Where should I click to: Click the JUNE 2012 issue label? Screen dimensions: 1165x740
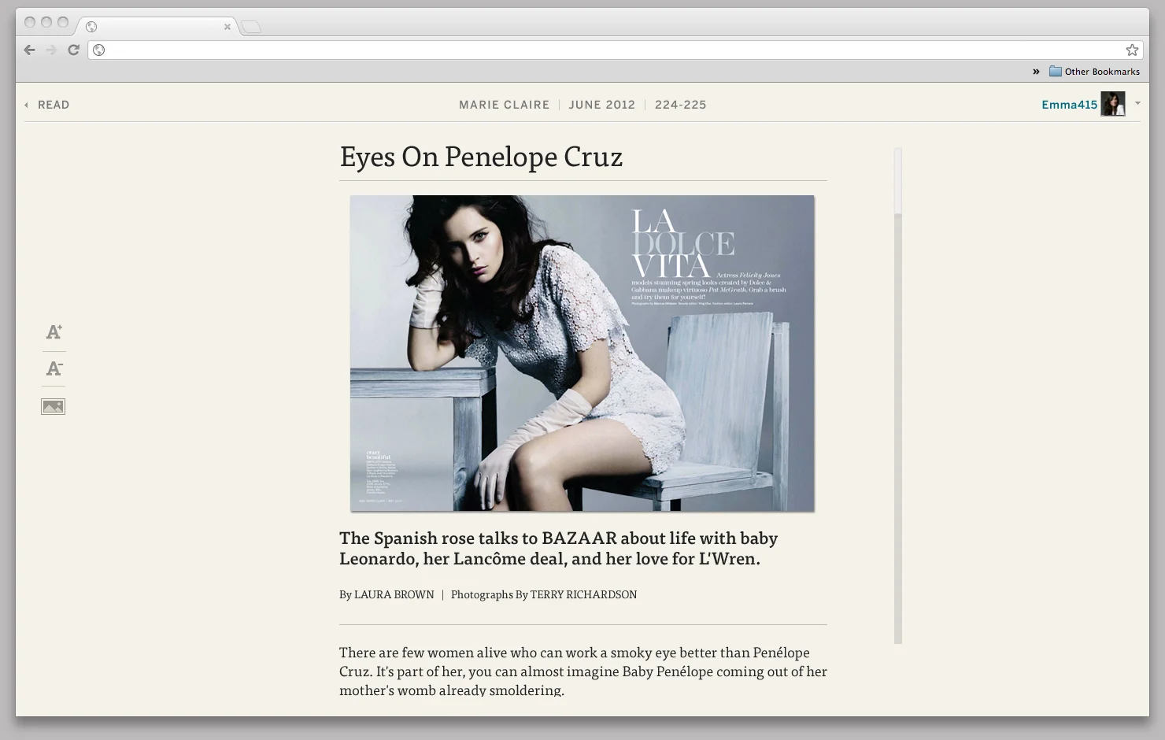[602, 105]
